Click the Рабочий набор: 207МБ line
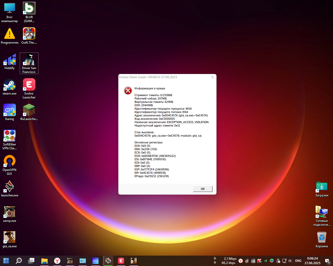Viewport: 333px width, 266px height. pos(151,98)
